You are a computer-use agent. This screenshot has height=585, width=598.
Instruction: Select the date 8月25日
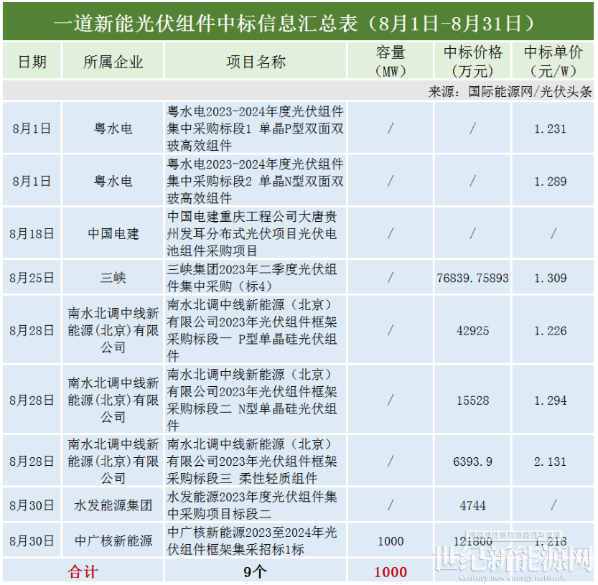click(32, 278)
